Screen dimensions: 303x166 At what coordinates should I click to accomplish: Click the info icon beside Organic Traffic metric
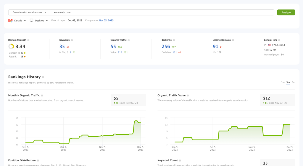129,40
